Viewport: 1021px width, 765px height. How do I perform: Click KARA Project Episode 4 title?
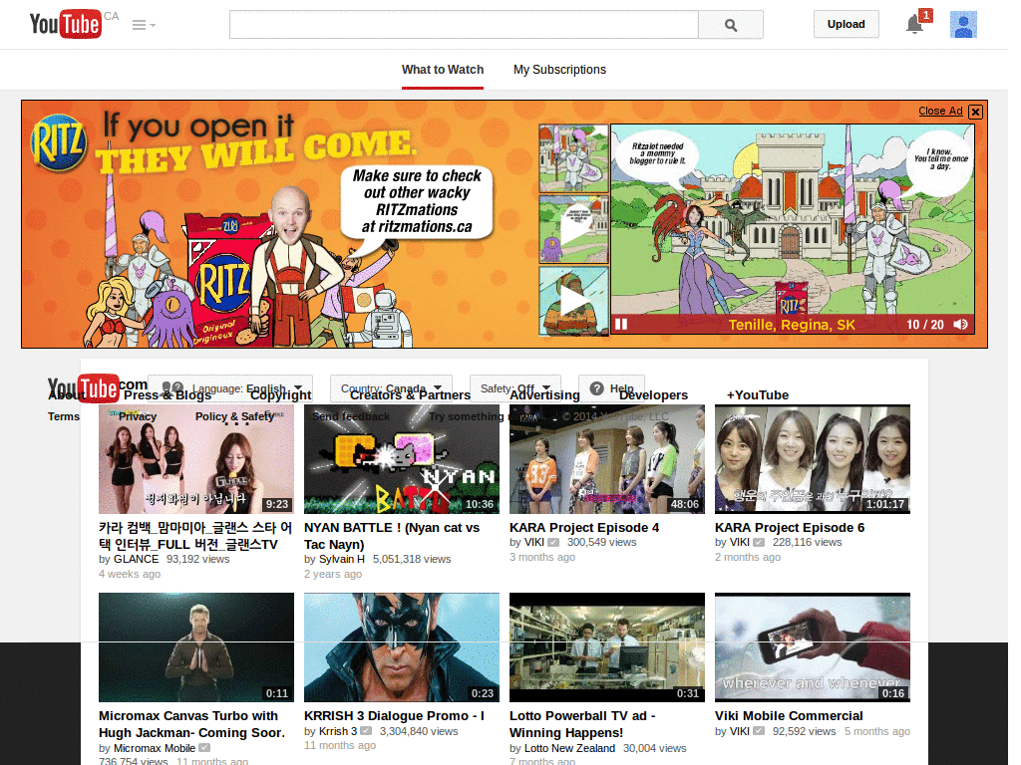coord(584,528)
